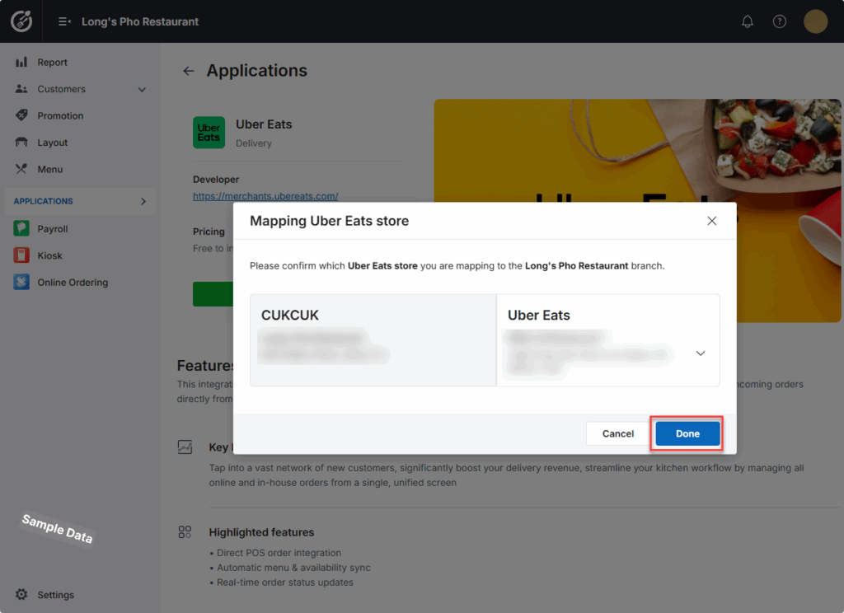This screenshot has width=844, height=613.
Task: Expand the Uber Eats store dropdown
Action: (x=700, y=353)
